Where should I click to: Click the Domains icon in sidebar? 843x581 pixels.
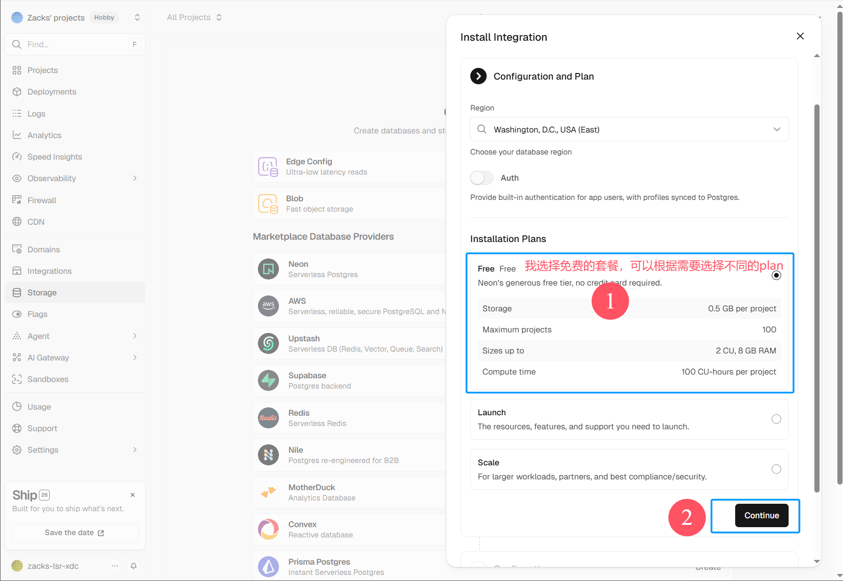point(17,249)
